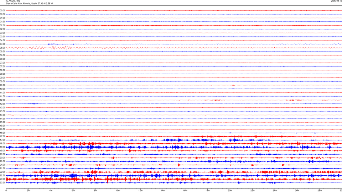The height and width of the screenshot is (192, 342).
Task: Select the 06:30 row label
Action: click(2, 59)
